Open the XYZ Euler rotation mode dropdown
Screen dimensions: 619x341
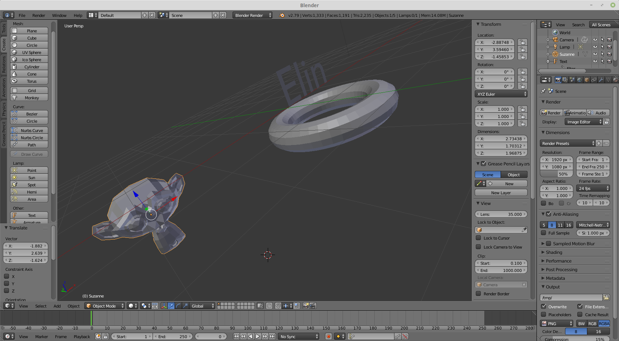pos(501,94)
